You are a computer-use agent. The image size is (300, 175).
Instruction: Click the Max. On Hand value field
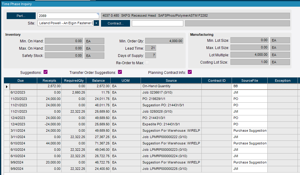[x=64, y=48]
